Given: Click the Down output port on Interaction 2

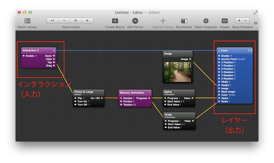Looking at the screenshot, I should coord(54,56).
